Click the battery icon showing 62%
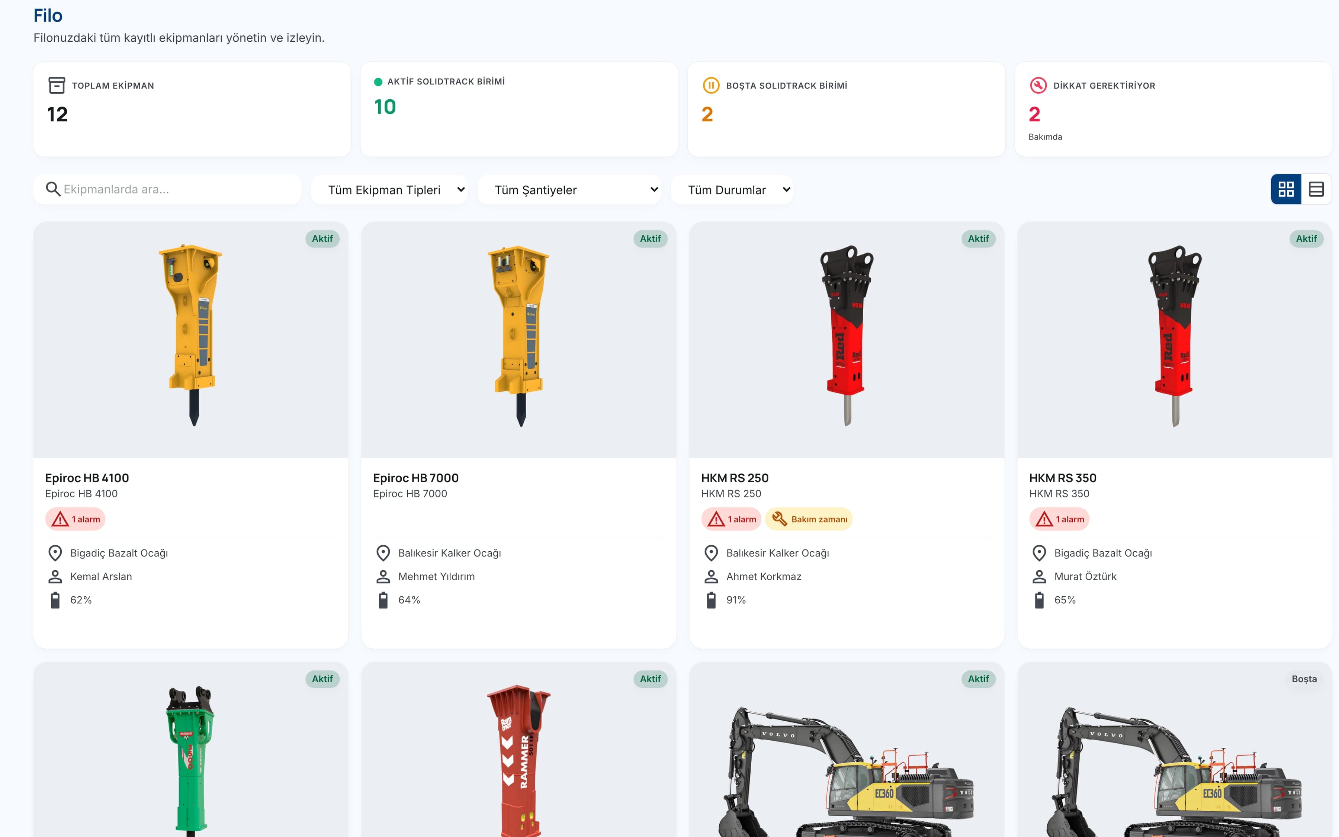 point(55,600)
